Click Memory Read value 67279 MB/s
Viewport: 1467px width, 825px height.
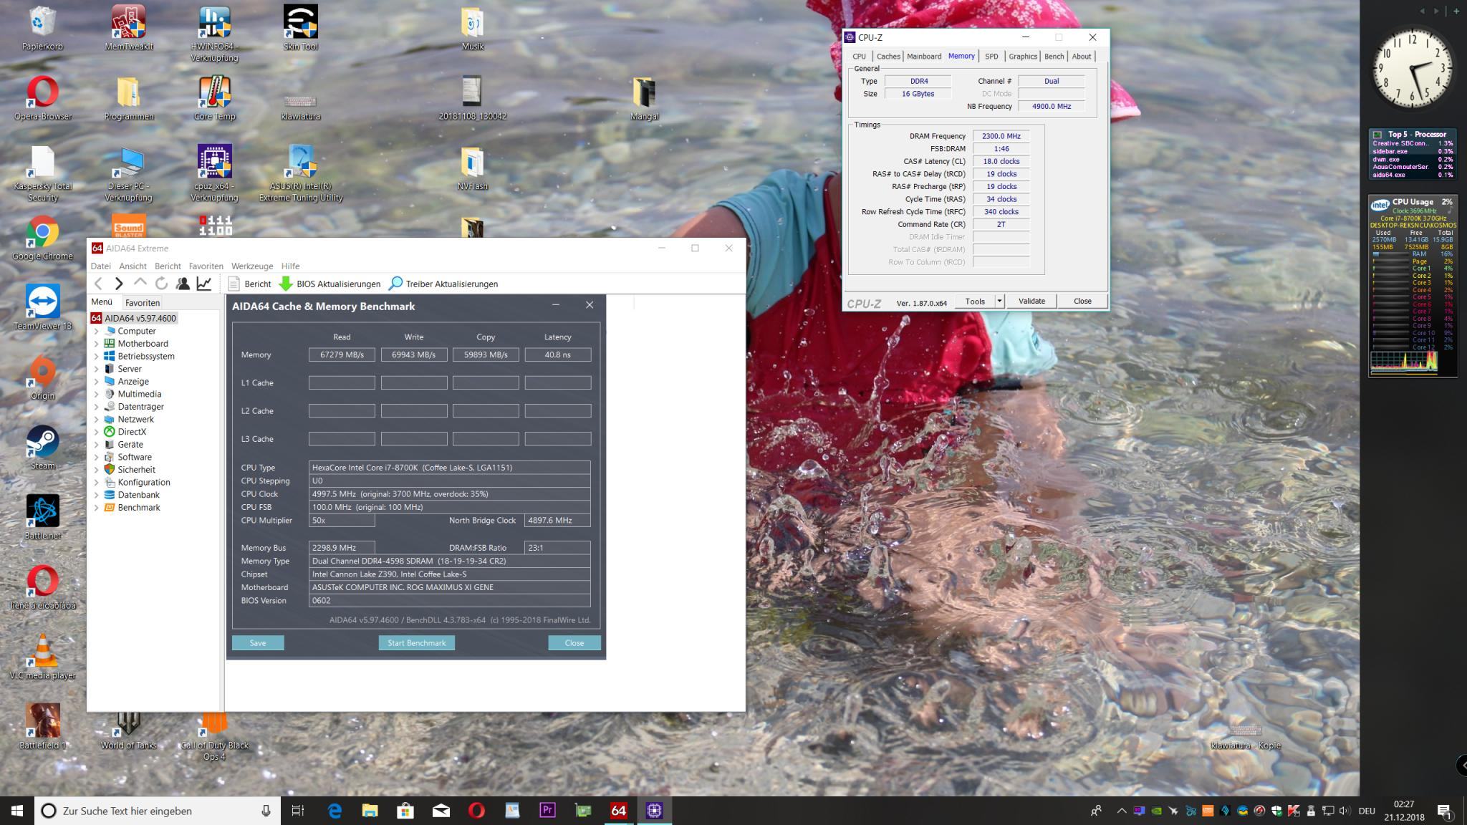342,354
